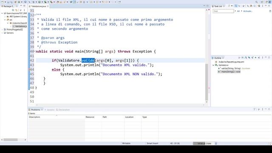The width and height of the screenshot is (272, 153).
Task: Run garbage collector trash icon
Action: [x=216, y=144]
